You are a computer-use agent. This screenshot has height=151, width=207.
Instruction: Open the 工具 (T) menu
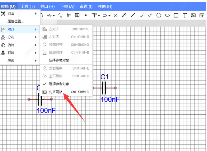click(28, 6)
